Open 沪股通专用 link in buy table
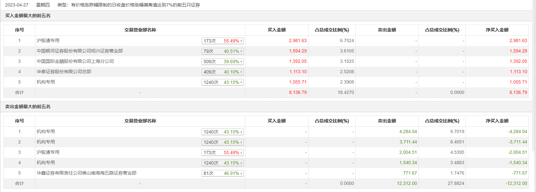Image resolution: width=536 pixels, height=192 pixels. tap(48, 40)
